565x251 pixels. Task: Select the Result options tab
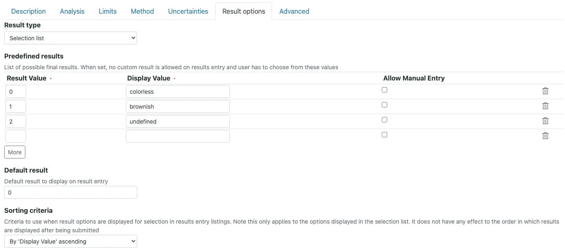click(244, 11)
